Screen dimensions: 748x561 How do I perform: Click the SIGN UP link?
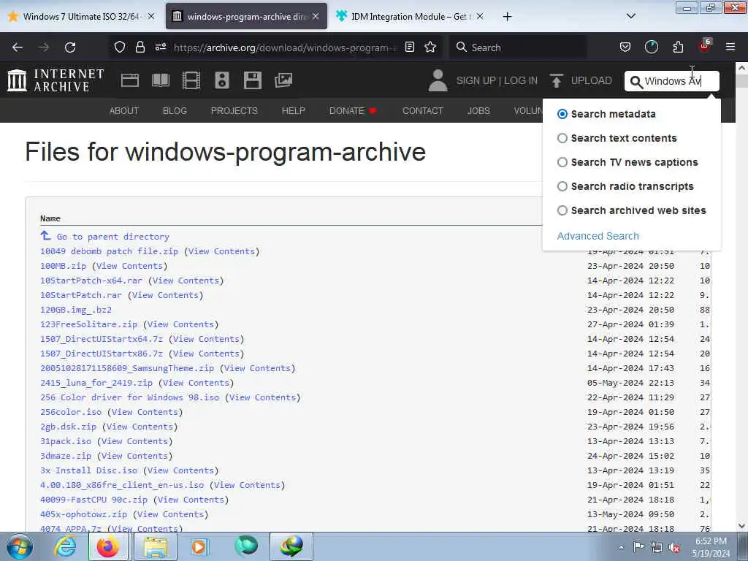pos(476,80)
